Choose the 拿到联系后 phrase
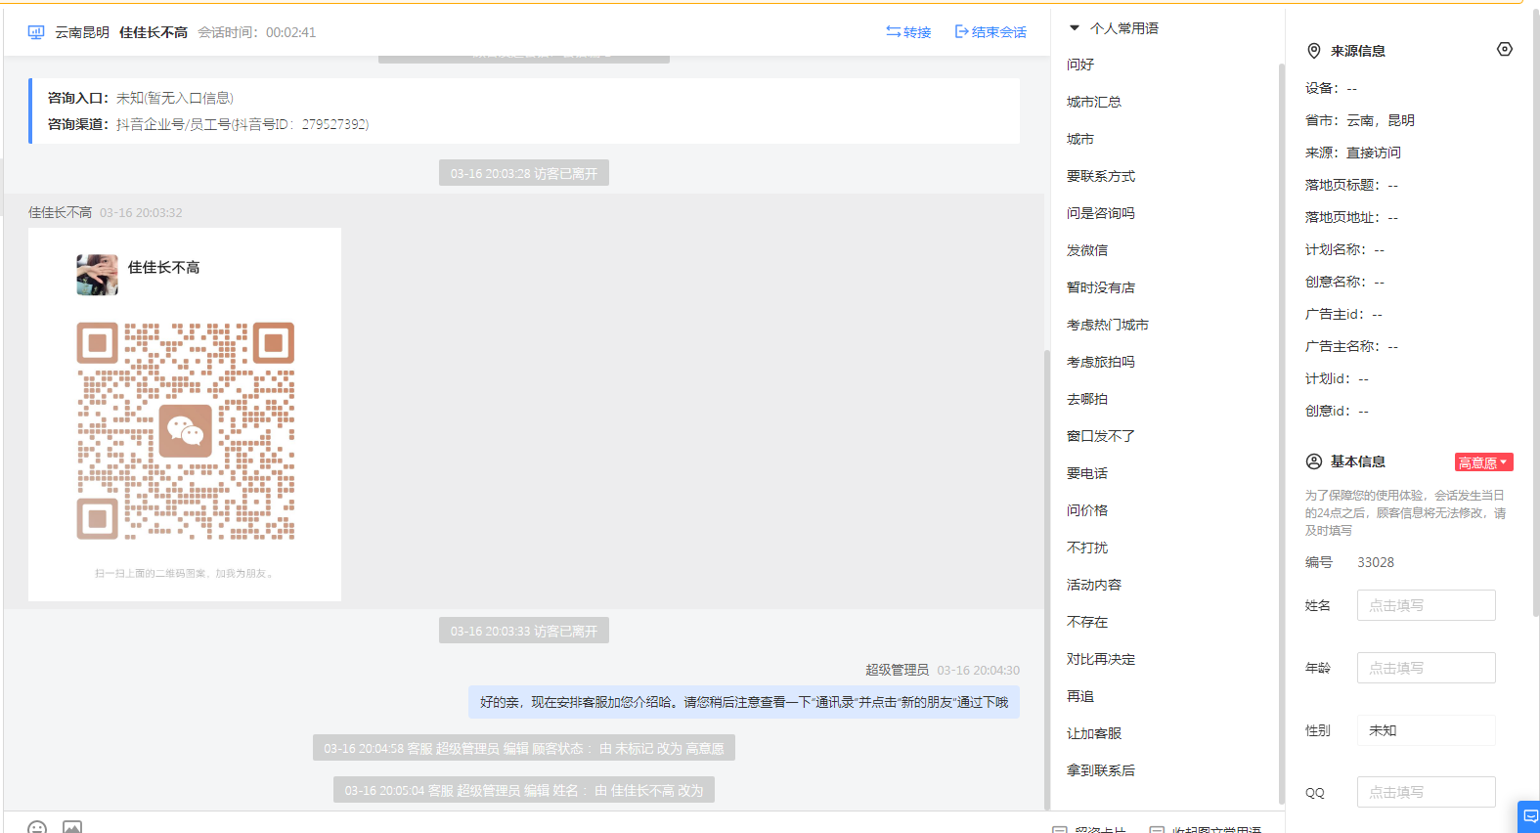The height and width of the screenshot is (833, 1540). click(x=1101, y=770)
